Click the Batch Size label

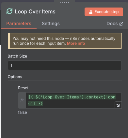coord(17,56)
